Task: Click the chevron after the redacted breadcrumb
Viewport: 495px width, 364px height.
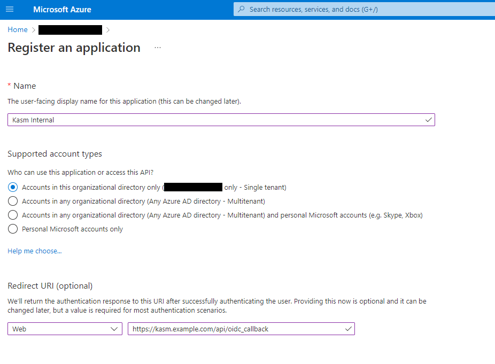Action: click(x=108, y=30)
